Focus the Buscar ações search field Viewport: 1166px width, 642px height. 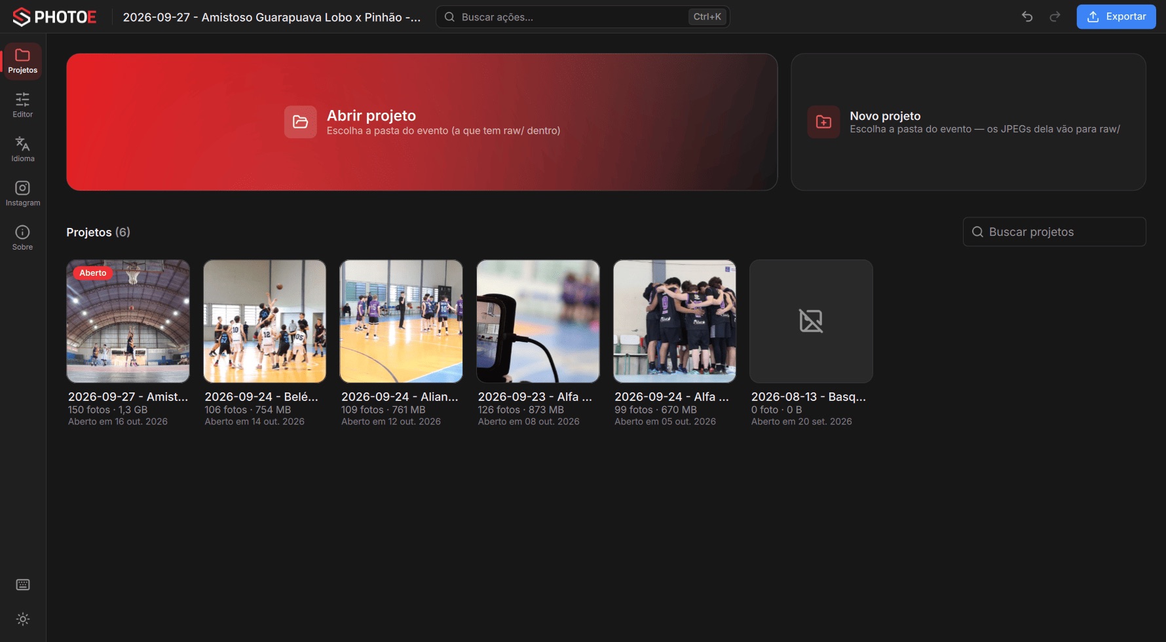(583, 17)
